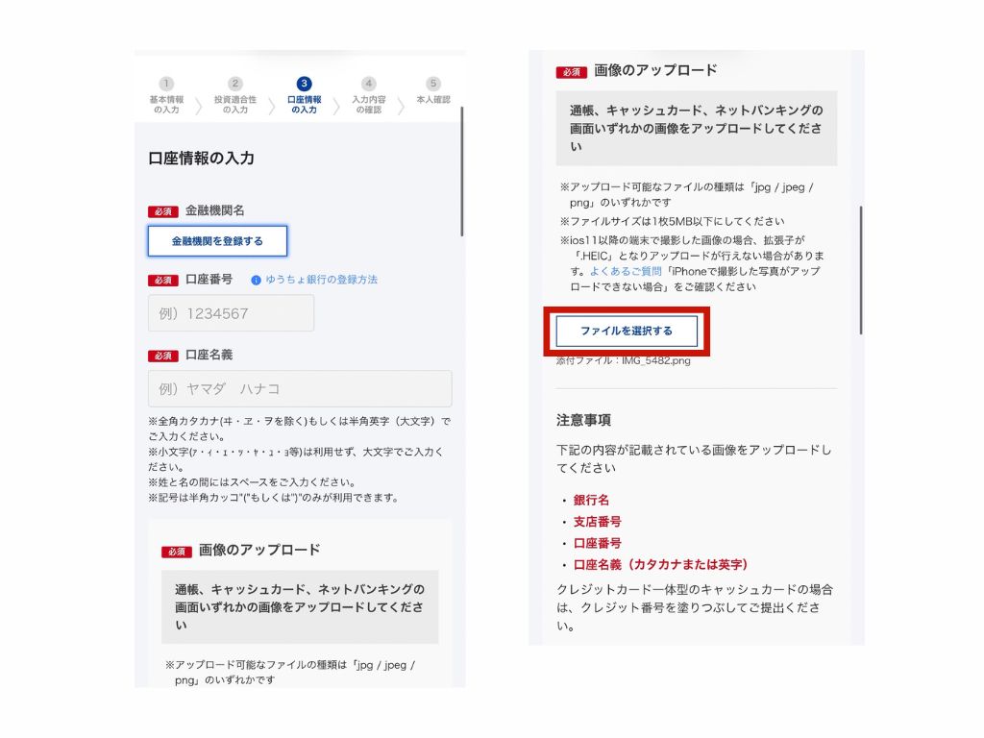Open the よくあるご質問 link

(624, 272)
